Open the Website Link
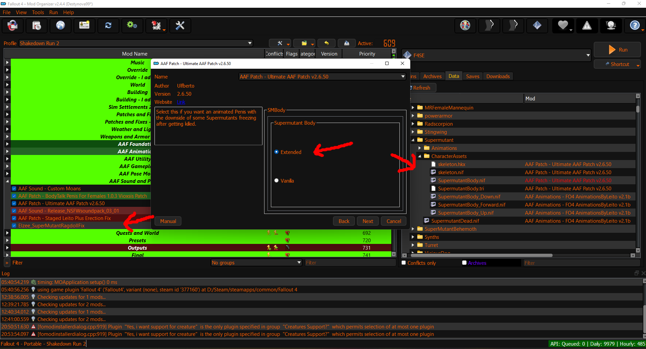The width and height of the screenshot is (646, 349). click(181, 102)
